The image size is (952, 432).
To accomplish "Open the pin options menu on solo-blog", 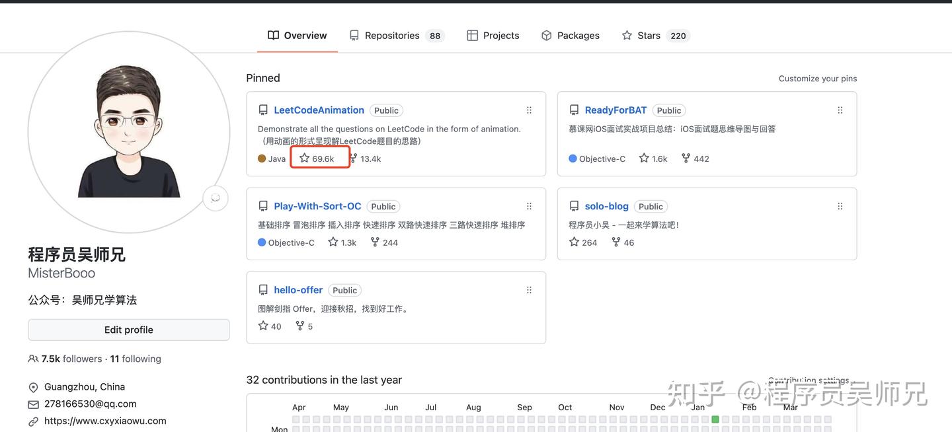I will click(x=840, y=205).
